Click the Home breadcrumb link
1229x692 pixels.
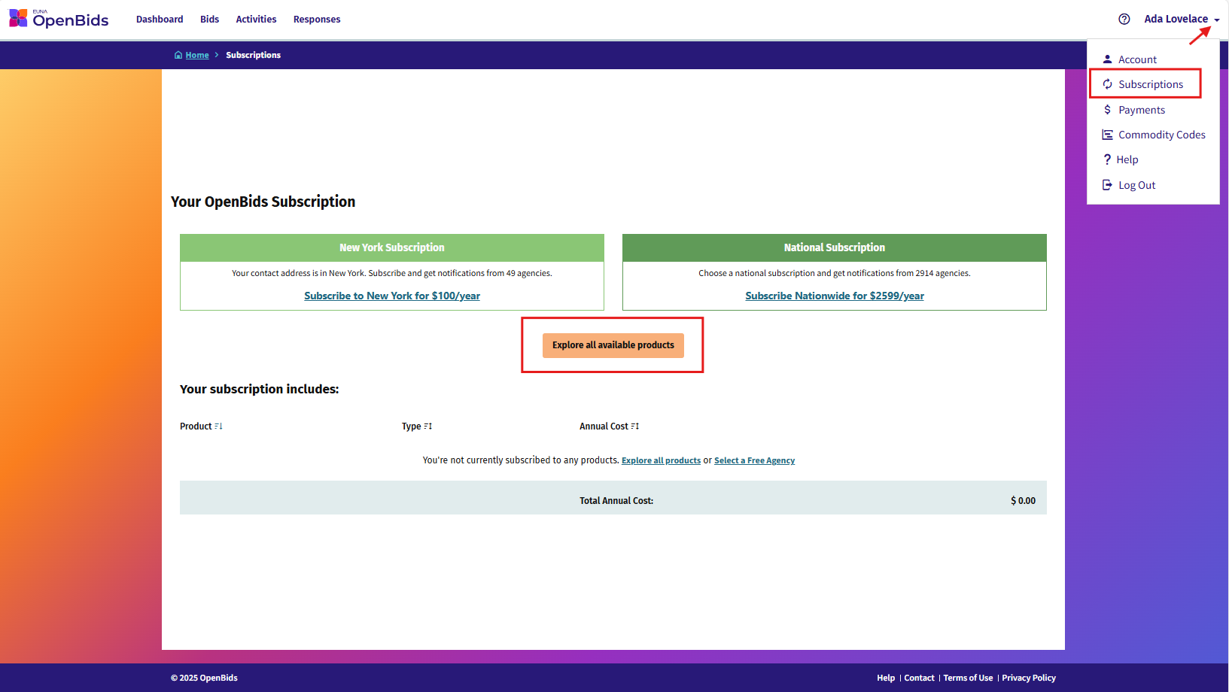(197, 55)
